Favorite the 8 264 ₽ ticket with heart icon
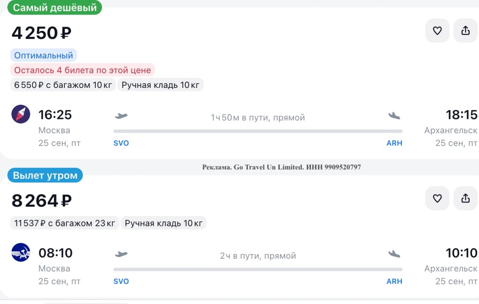479x304 pixels. click(x=437, y=198)
